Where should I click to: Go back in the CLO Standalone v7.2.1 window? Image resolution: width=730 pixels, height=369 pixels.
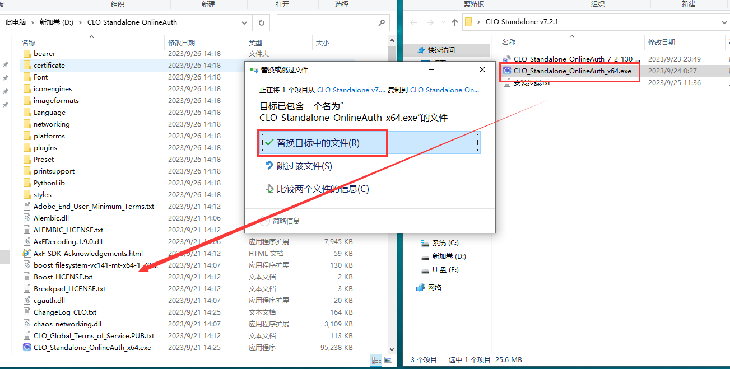(413, 22)
